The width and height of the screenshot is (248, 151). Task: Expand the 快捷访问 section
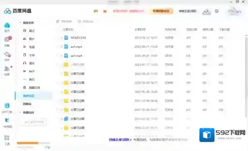point(20,113)
